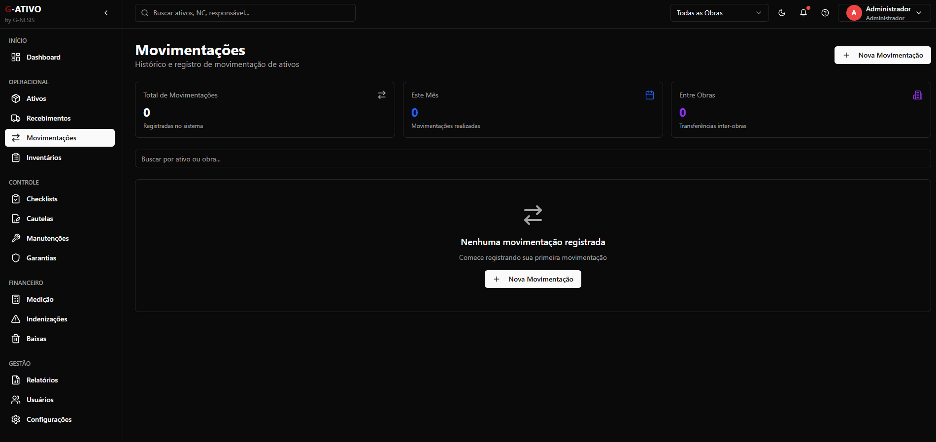Click the search magnifier icon in top bar

(145, 13)
